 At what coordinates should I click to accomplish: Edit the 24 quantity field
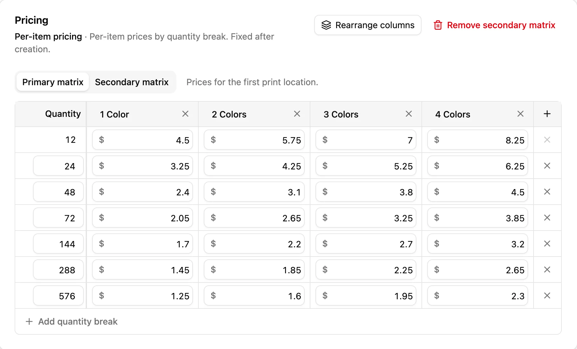click(x=58, y=166)
